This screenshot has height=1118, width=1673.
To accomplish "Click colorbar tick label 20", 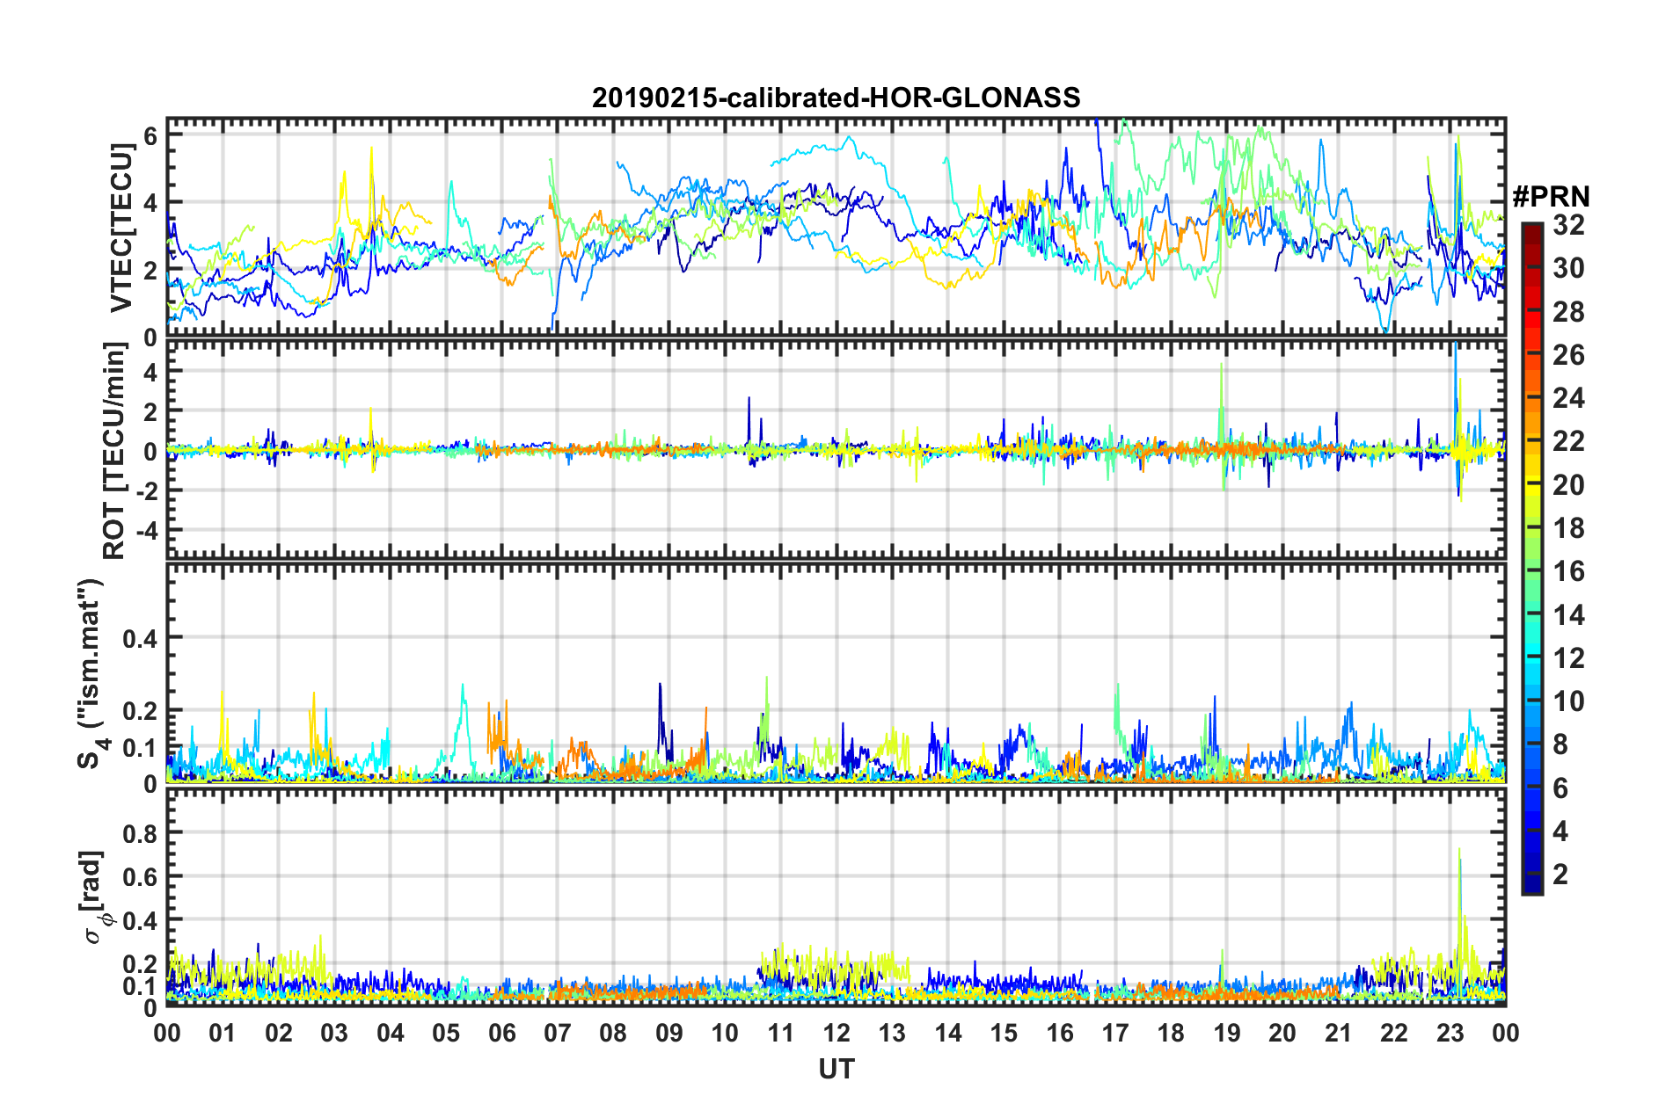I will tap(1568, 485).
